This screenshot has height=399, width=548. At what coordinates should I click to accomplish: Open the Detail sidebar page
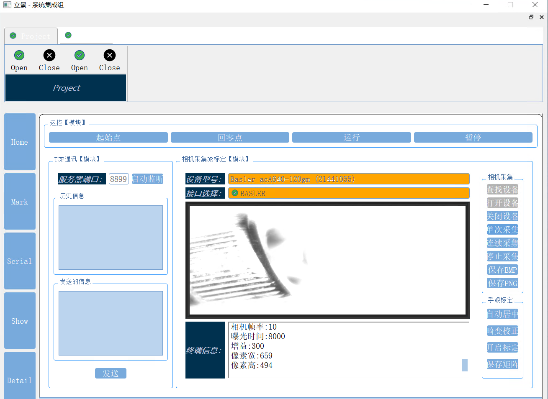pos(20,376)
